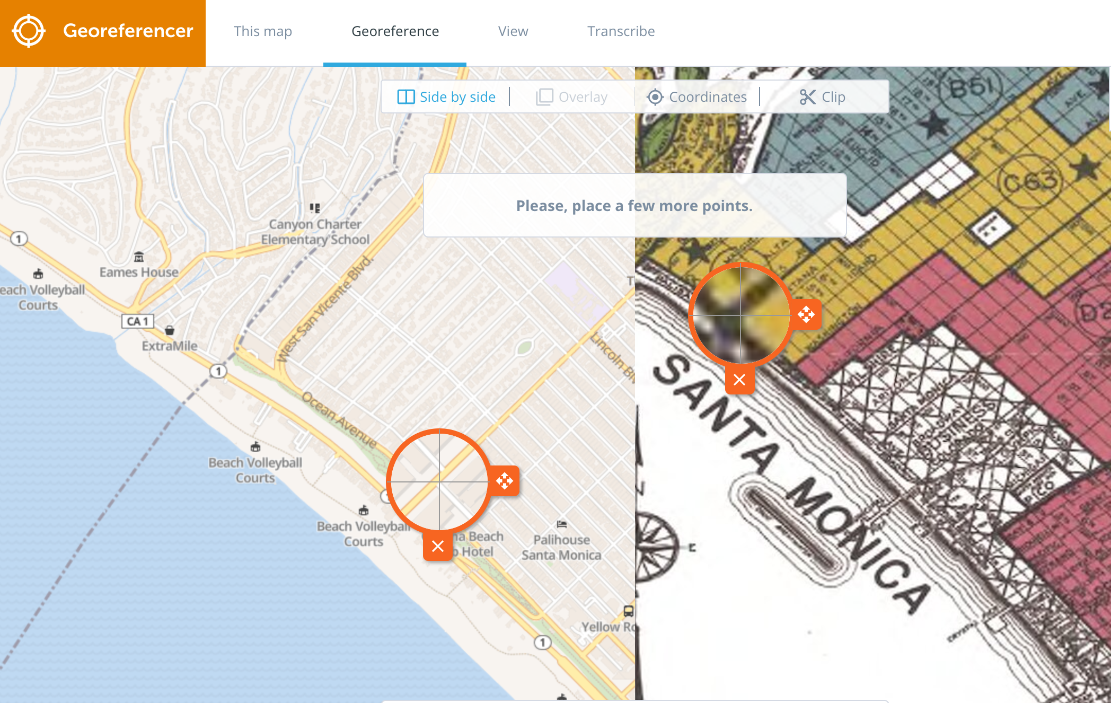Click the Coordinates target icon
This screenshot has height=703, width=1111.
(655, 97)
